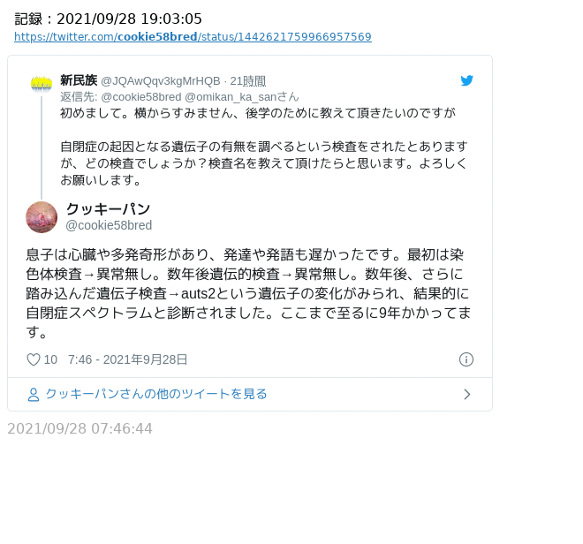This screenshot has width=583, height=544.
Task: Open クッキーパンさんの他のツイートを見る link
Action: click(x=156, y=394)
